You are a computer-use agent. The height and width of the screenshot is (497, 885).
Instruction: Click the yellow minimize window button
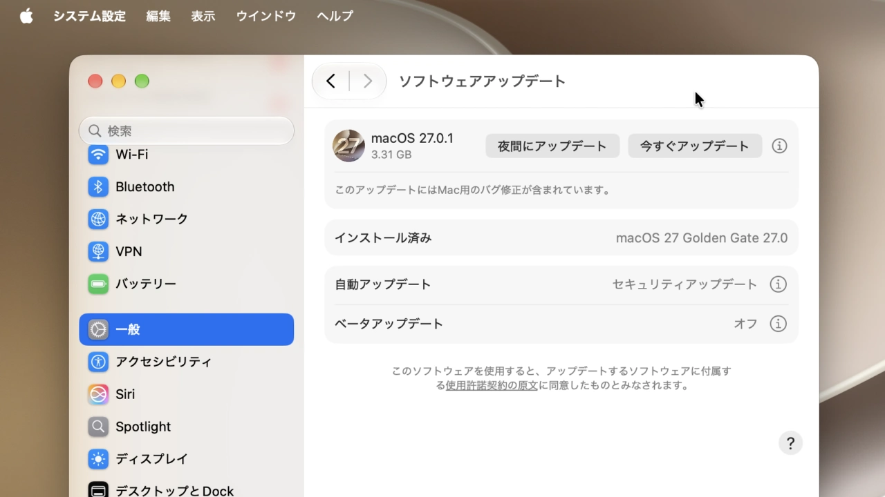coord(118,81)
